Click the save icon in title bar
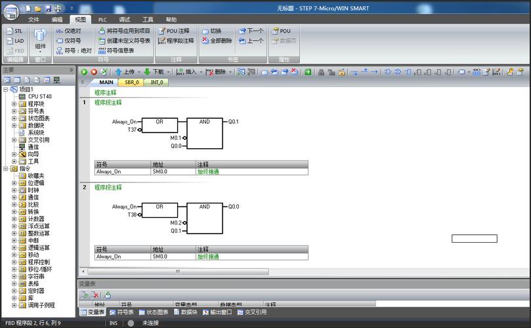The image size is (531, 328). click(49, 9)
